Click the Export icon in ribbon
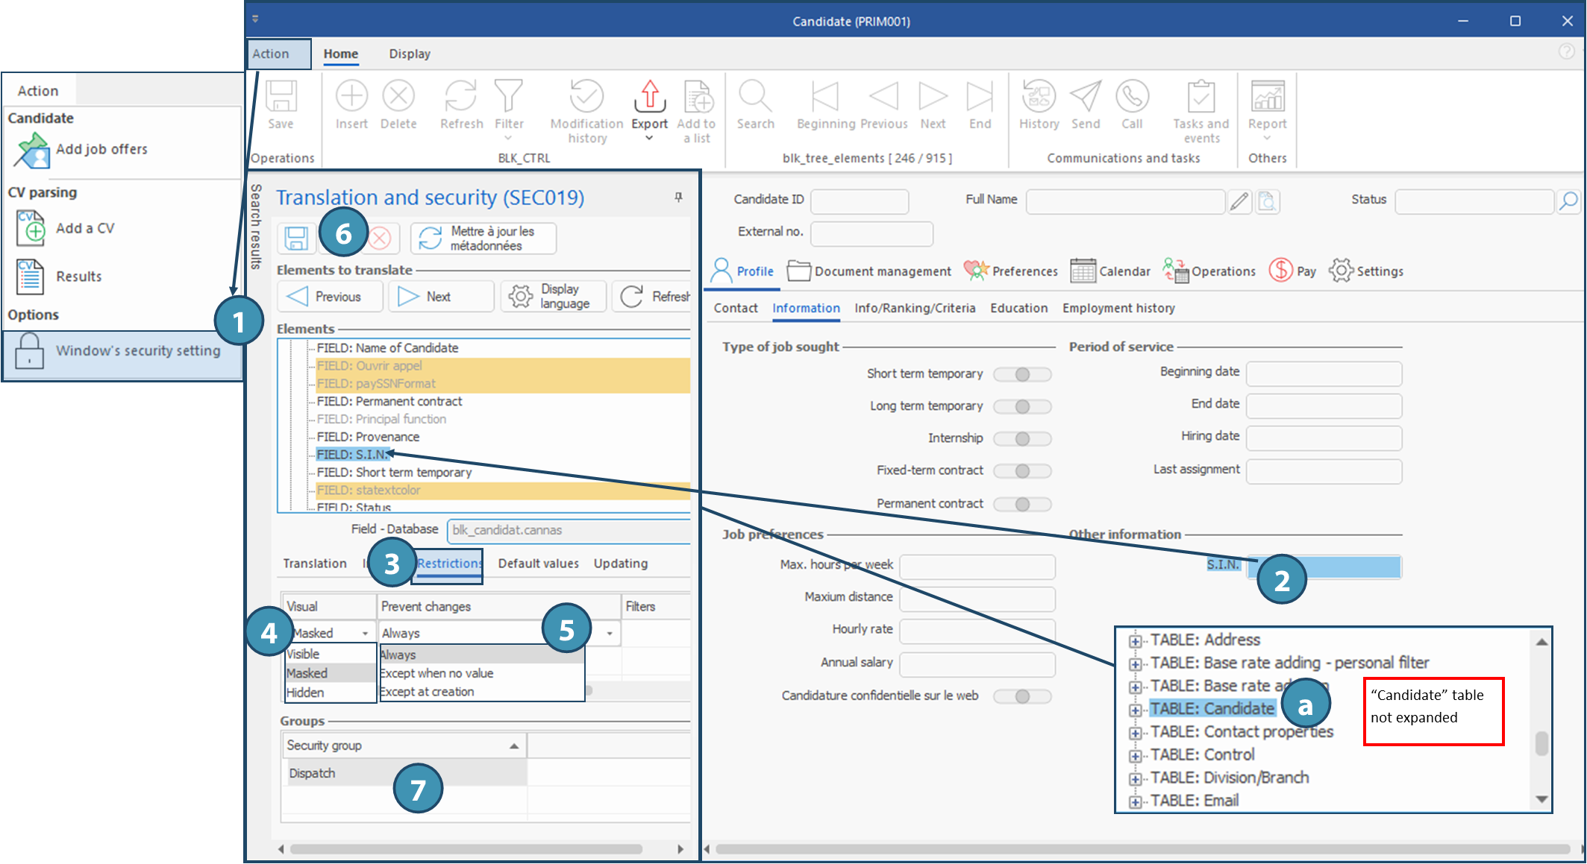 tap(649, 97)
